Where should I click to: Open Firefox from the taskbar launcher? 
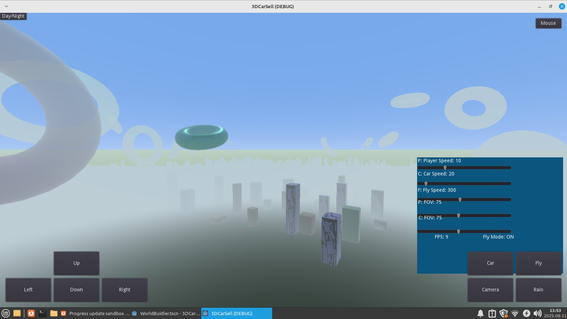pyautogui.click(x=31, y=313)
